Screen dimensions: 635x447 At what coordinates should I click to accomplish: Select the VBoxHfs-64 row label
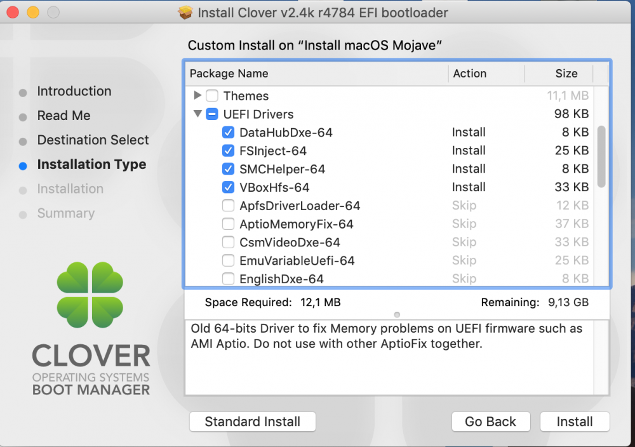tap(274, 187)
